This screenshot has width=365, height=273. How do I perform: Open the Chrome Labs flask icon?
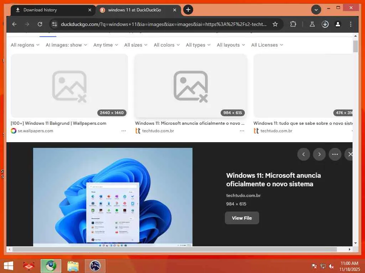pyautogui.click(x=312, y=24)
